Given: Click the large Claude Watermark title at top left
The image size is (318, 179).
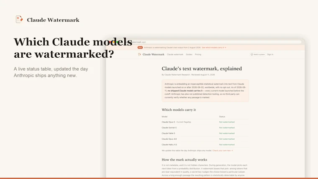Looking at the screenshot, I should (x=53, y=20).
